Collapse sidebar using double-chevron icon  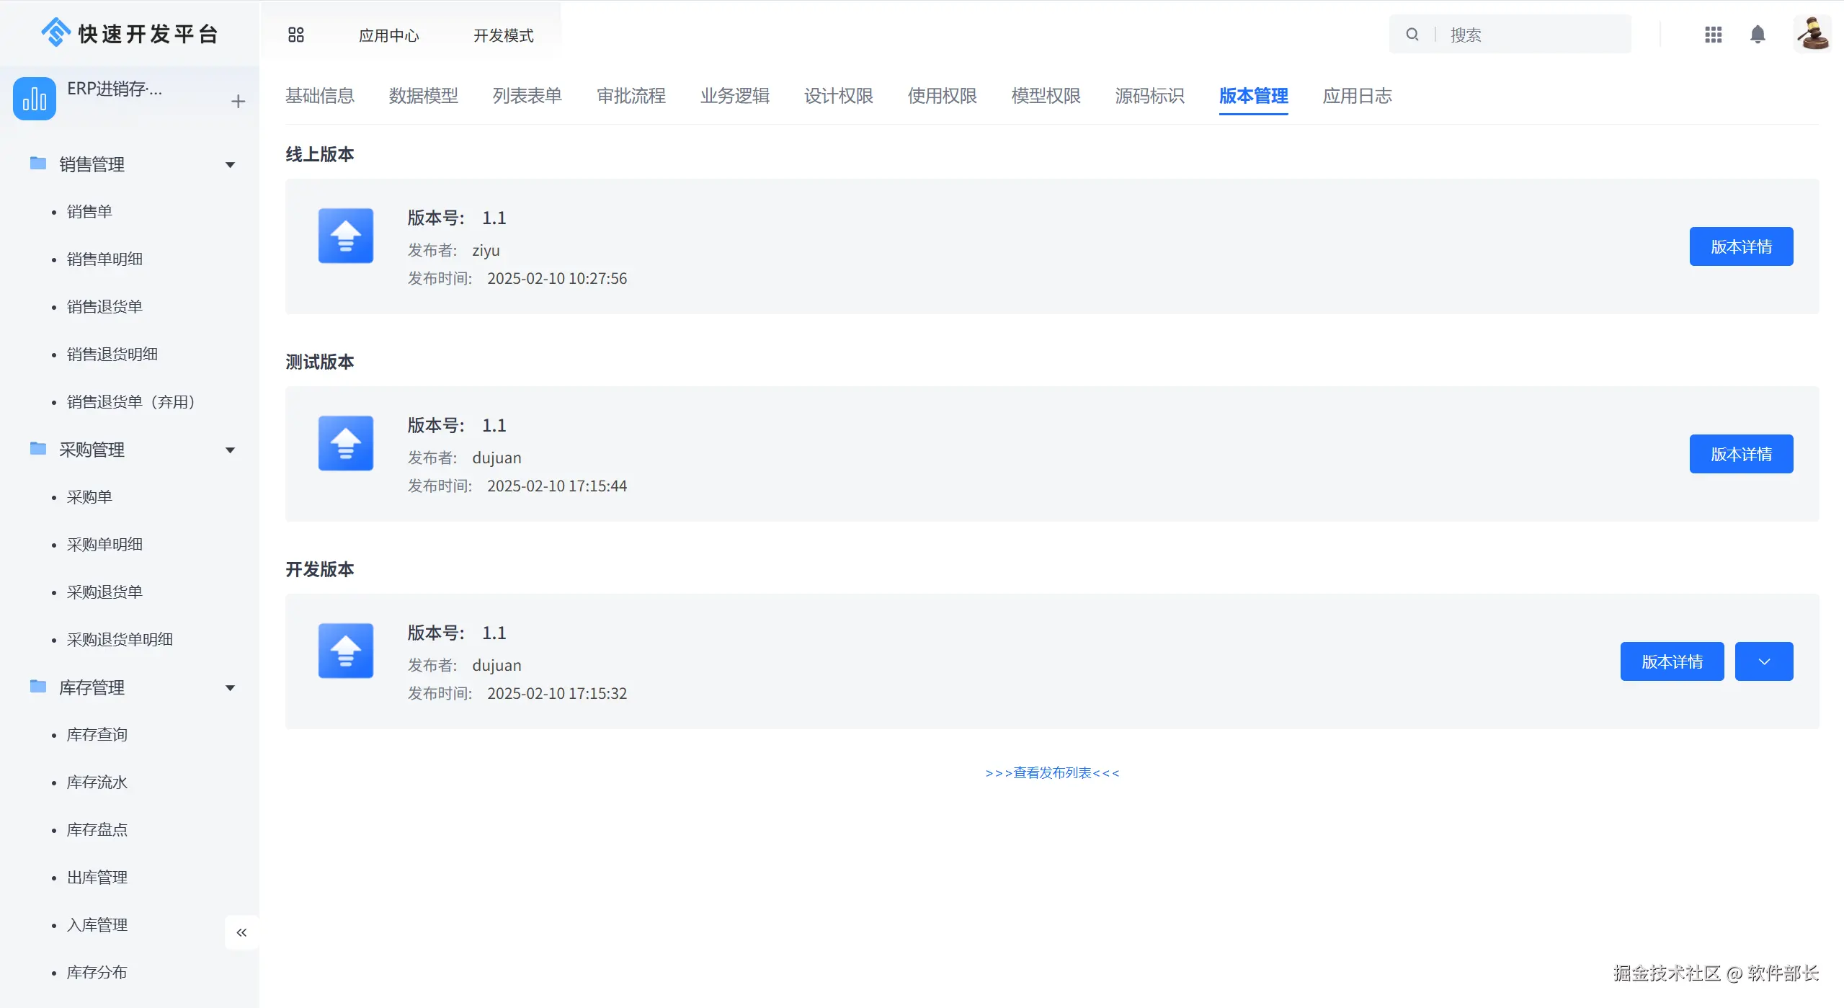click(241, 932)
